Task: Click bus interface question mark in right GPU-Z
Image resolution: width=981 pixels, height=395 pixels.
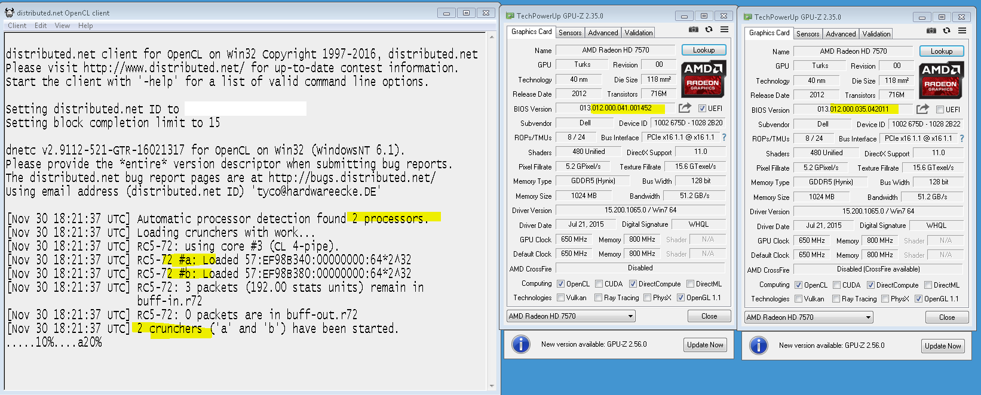Action: 962,138
